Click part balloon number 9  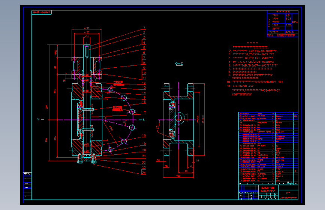click(x=144, y=68)
